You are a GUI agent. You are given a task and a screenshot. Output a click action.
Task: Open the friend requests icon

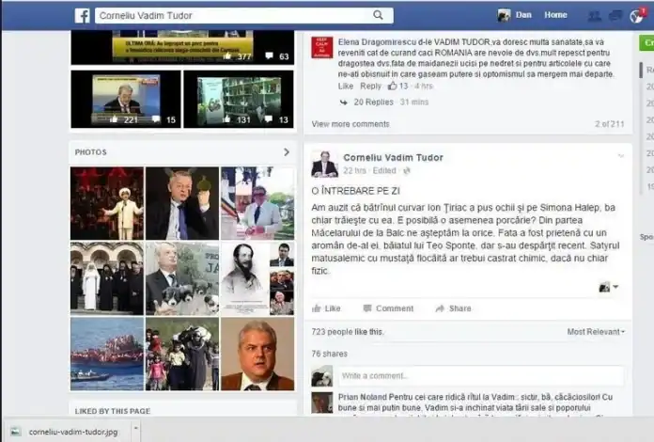pyautogui.click(x=594, y=16)
